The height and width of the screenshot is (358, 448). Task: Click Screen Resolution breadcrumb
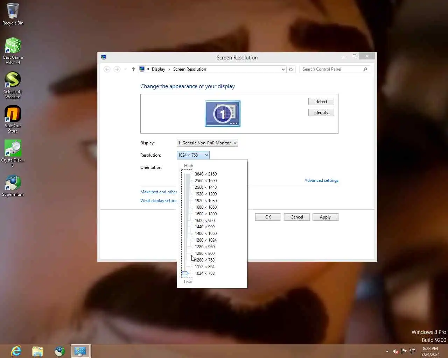click(190, 69)
